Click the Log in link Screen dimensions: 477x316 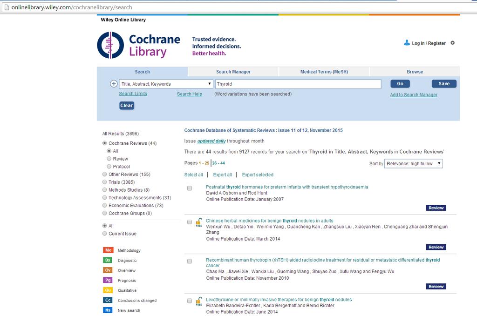click(x=418, y=43)
